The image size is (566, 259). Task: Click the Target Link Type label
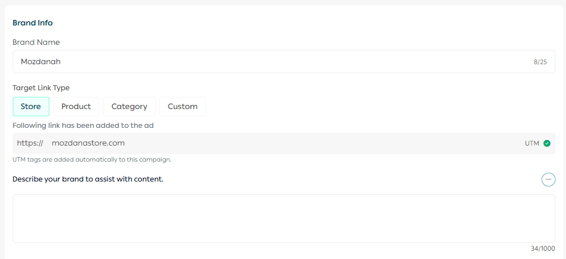pyautogui.click(x=41, y=87)
